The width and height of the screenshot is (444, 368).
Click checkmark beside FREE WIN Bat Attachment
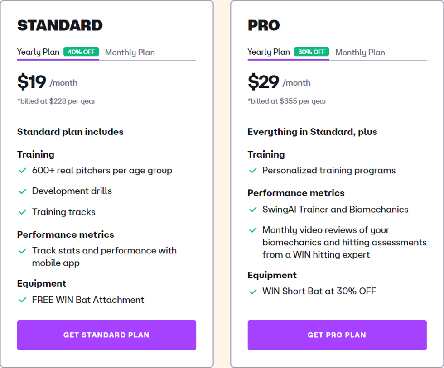click(x=22, y=300)
